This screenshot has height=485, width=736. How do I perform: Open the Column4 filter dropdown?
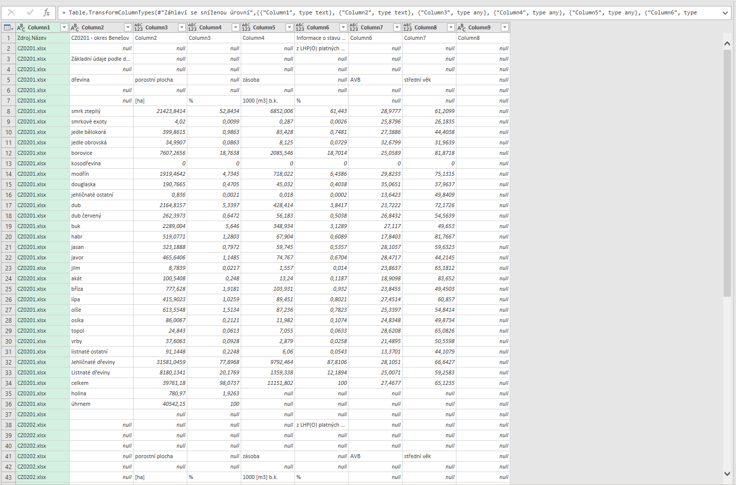click(x=235, y=27)
